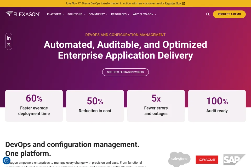Image resolution: width=251 pixels, height=167 pixels.
Task: Expand the Community menu chevron
Action: pyautogui.click(x=107, y=14)
